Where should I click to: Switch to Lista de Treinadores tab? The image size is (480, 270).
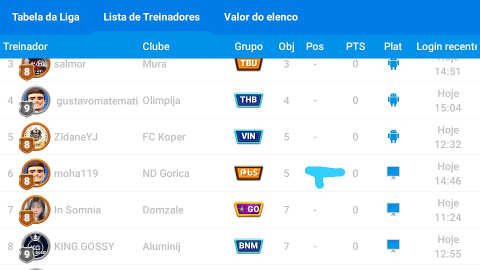pyautogui.click(x=151, y=17)
